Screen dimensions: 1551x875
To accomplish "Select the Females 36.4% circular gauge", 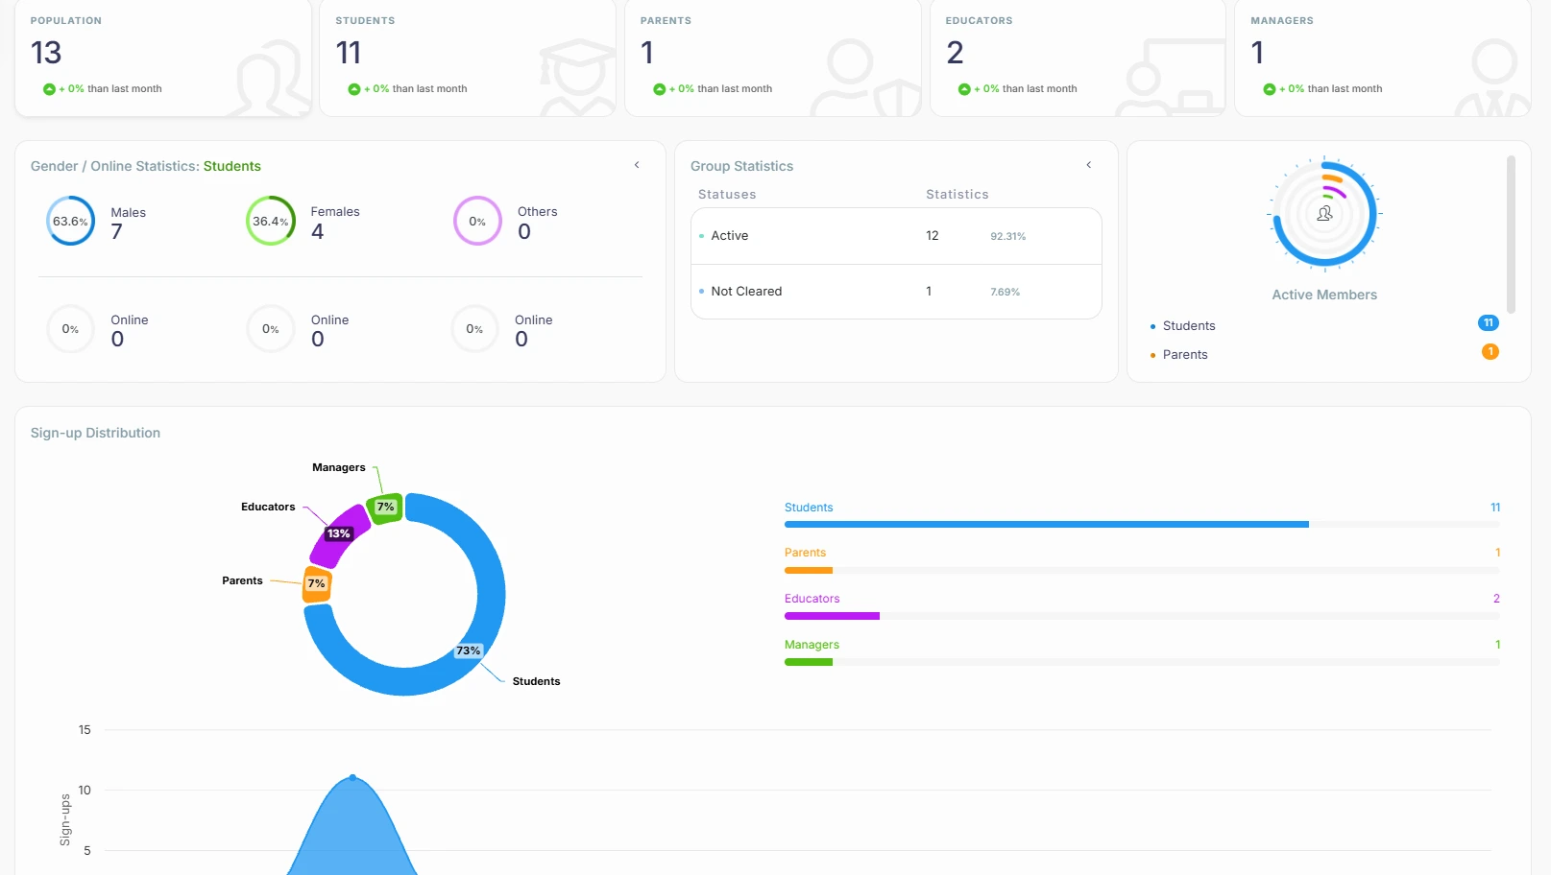I will (x=271, y=221).
